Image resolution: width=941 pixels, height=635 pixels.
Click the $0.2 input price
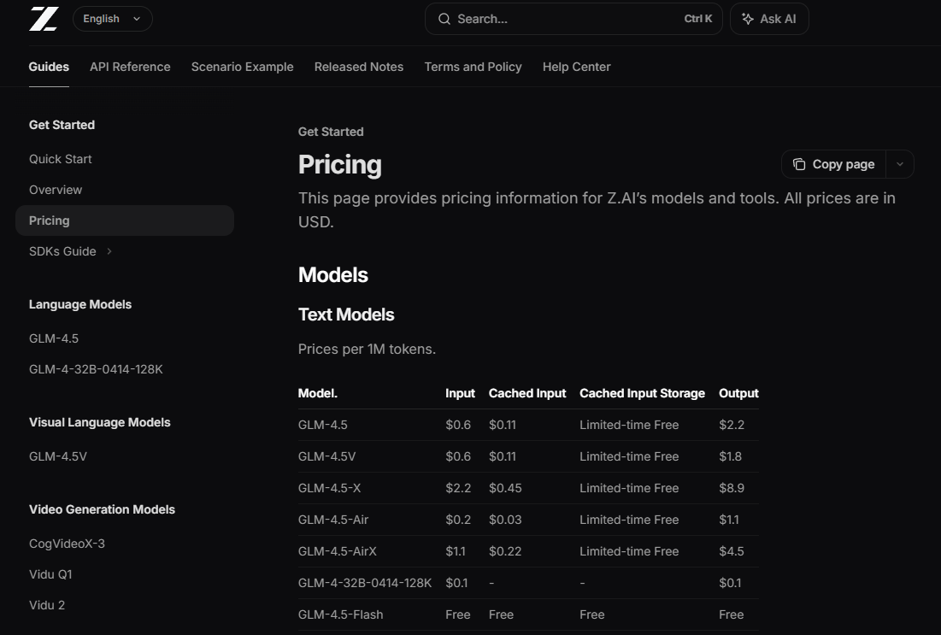[x=458, y=520]
